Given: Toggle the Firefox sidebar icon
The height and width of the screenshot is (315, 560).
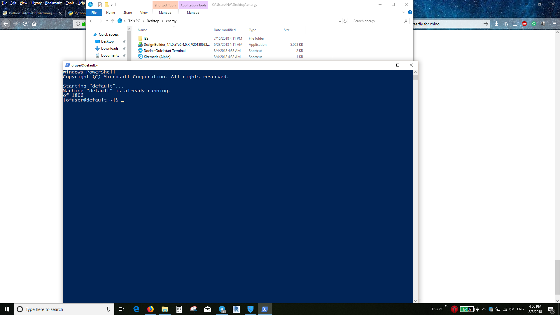Looking at the screenshot, I should [x=515, y=24].
